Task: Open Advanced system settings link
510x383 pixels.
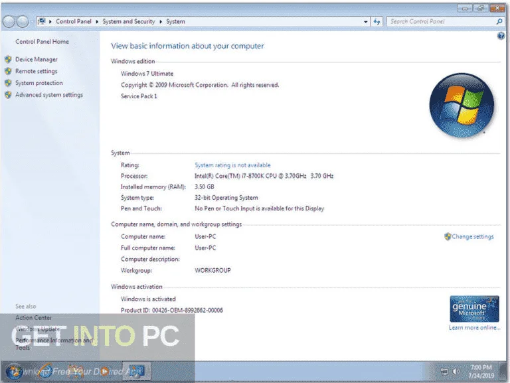Action: pyautogui.click(x=49, y=95)
